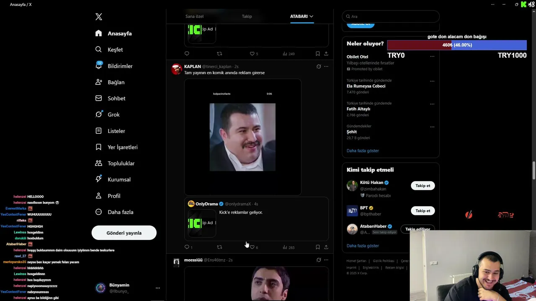This screenshot has height=301, width=536.
Task: Open more options for Obilet Otel trend
Action: (x=432, y=56)
